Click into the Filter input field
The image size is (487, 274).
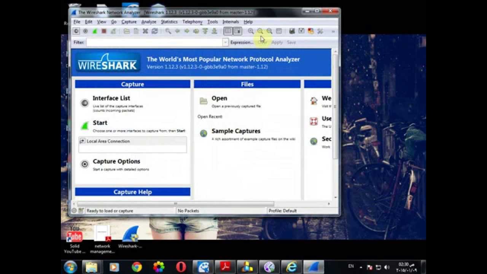pyautogui.click(x=154, y=42)
